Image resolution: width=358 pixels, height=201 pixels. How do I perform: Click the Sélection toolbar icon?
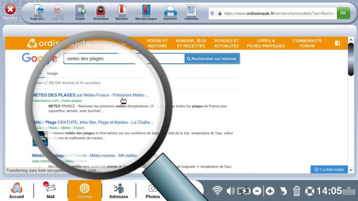[191, 12]
